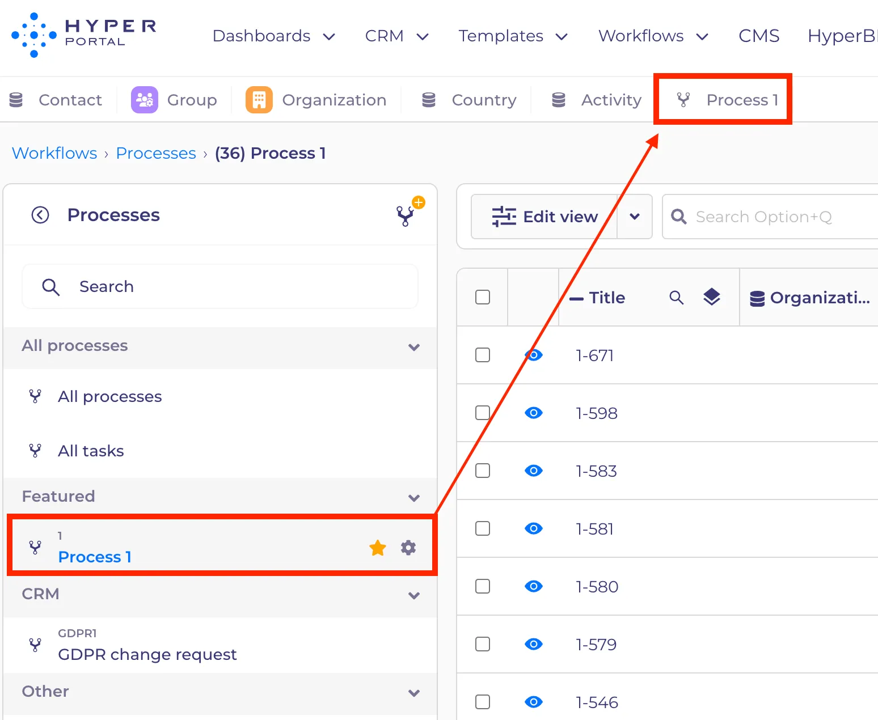Unstar the Process 1 favorite star
Screen dimensions: 878x720
point(378,548)
